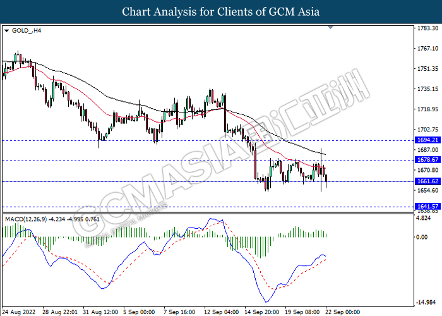Click the 22 Sep 00:00 time label
Screen dimensions: 442x316
coord(343,312)
